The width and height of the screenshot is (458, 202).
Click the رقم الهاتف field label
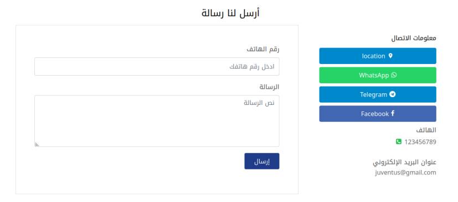pos(263,49)
